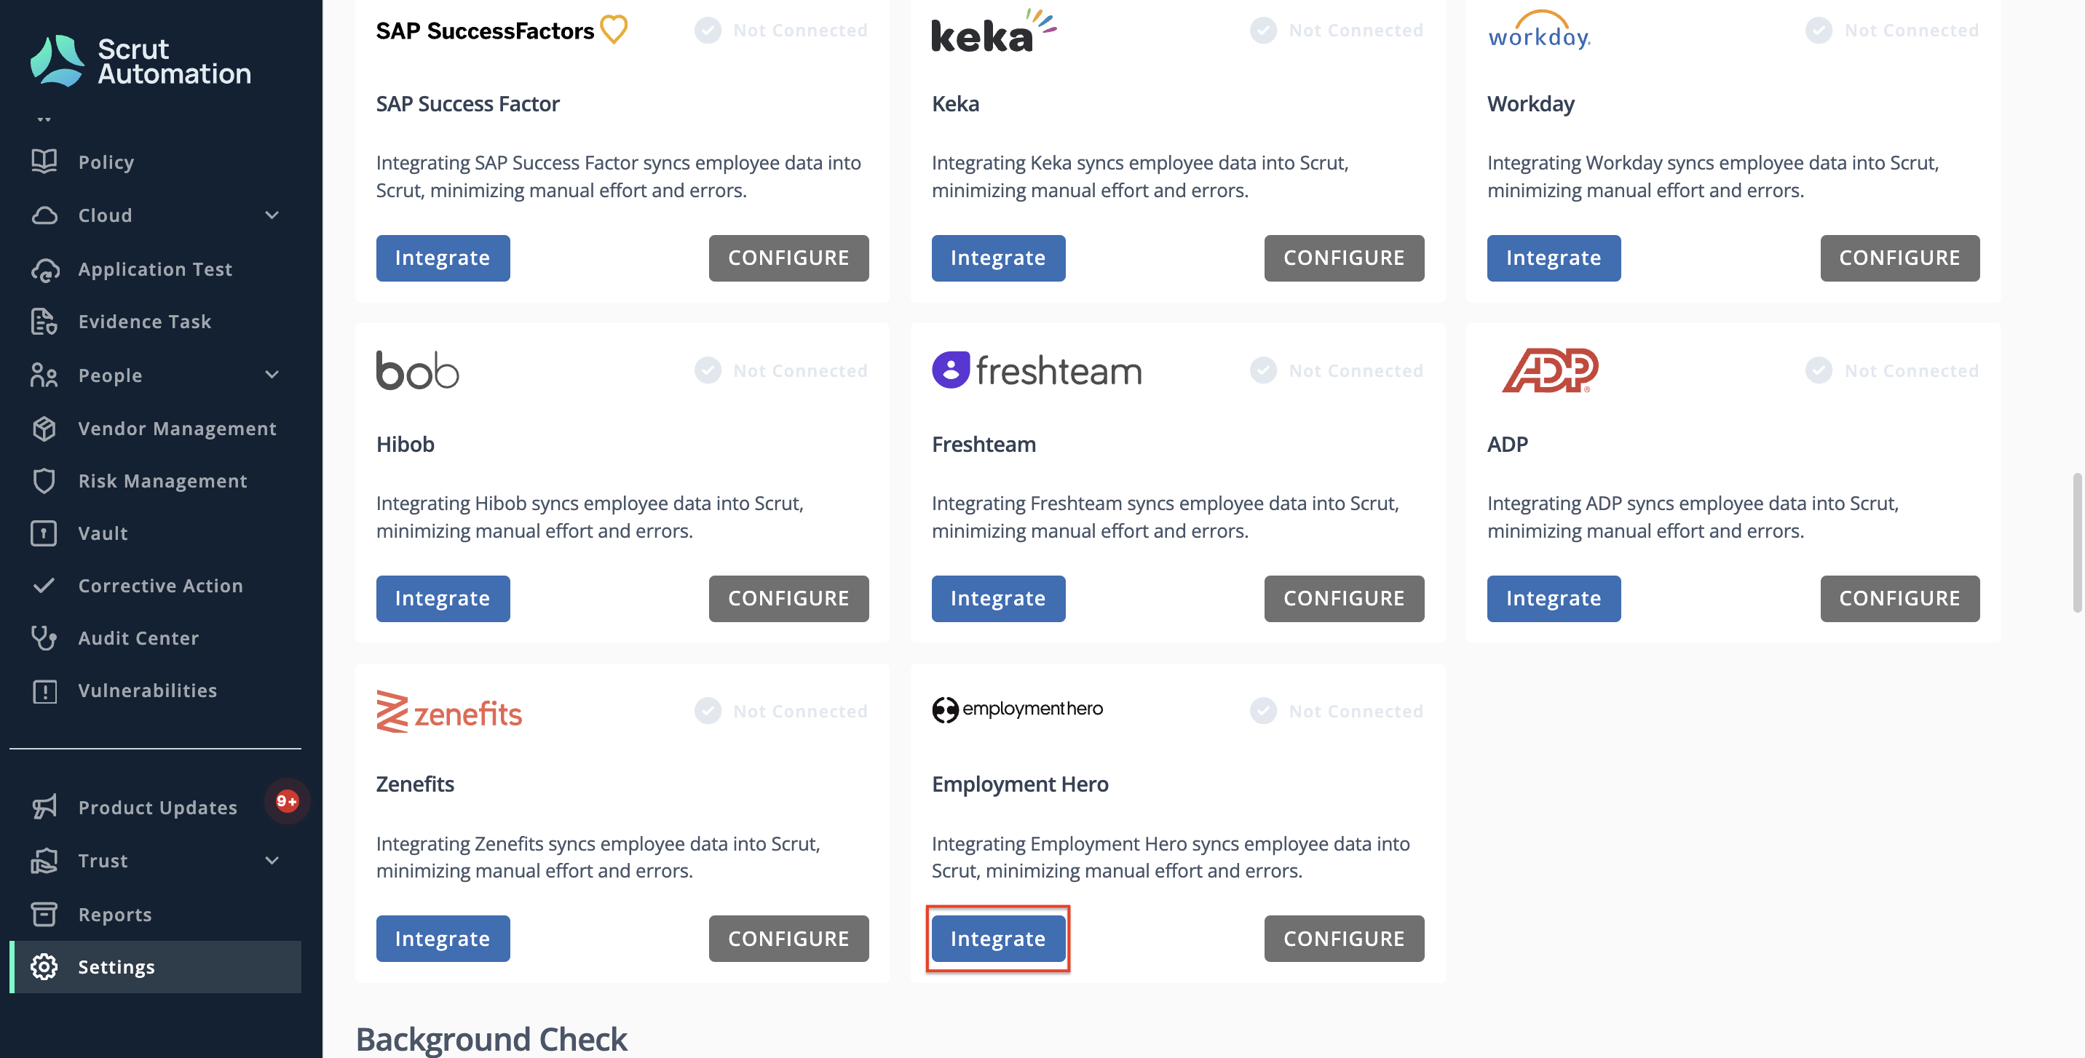Click the Zenefits Not Connected check circle
Screen dimensions: 2085x1058
[708, 711]
